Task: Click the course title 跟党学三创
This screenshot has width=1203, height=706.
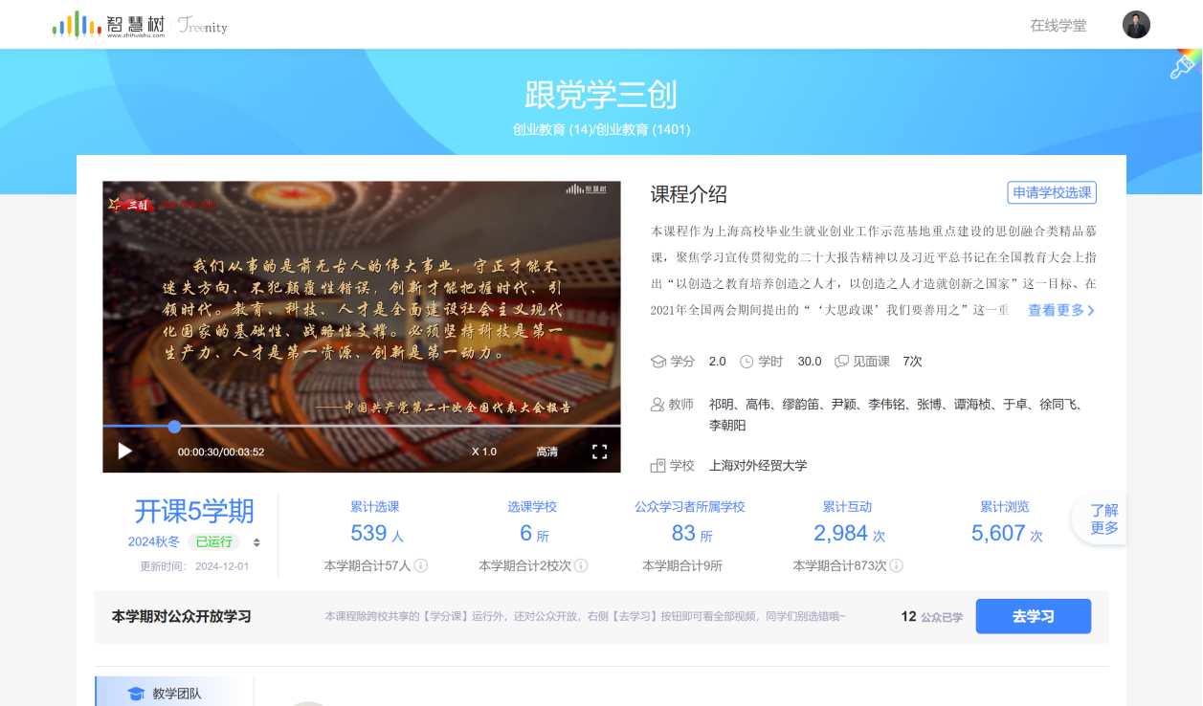Action: [601, 95]
